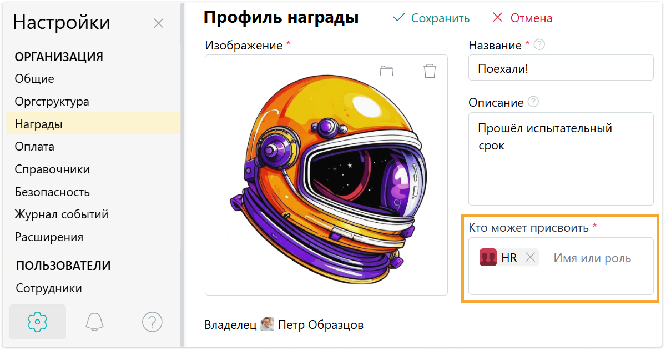This screenshot has width=666, height=350.
Task: Show help tooltip next to Название
Action: pos(538,45)
